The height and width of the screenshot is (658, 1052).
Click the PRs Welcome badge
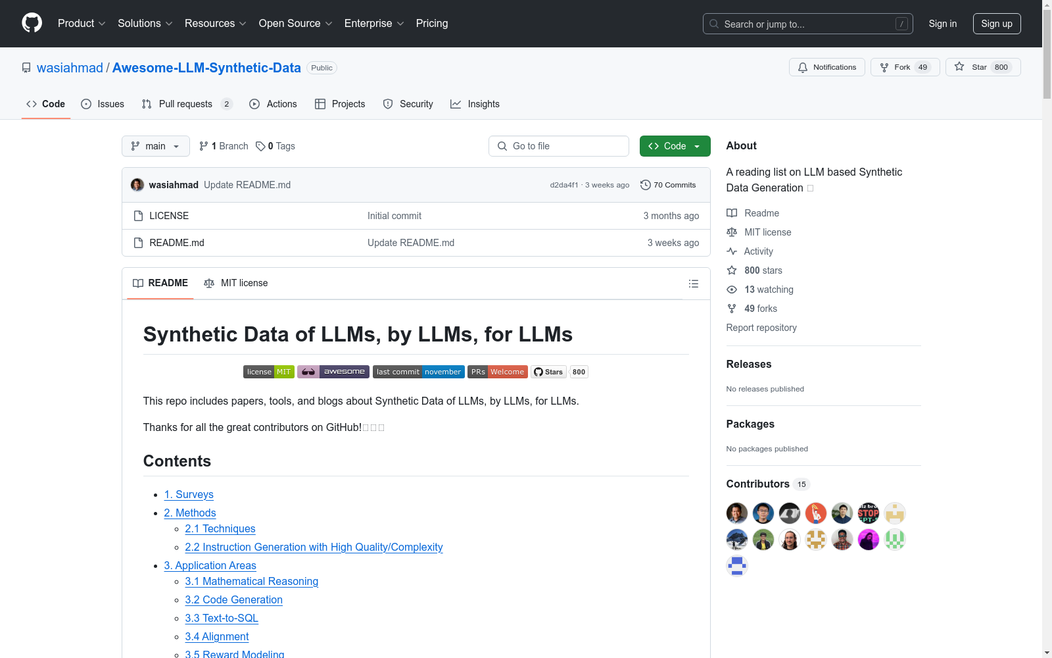pos(498,372)
